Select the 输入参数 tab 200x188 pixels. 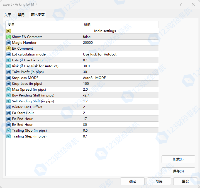click(x=38, y=15)
